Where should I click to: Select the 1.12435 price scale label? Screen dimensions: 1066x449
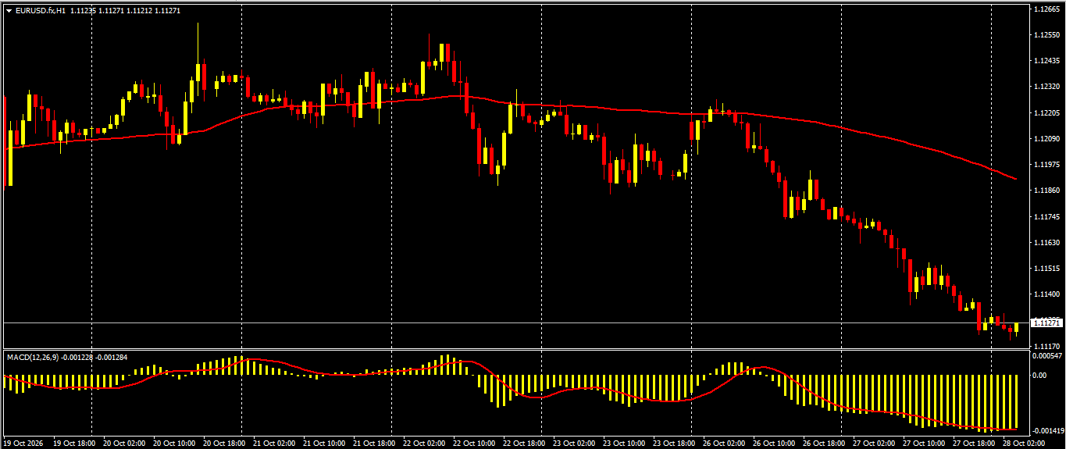point(1046,61)
